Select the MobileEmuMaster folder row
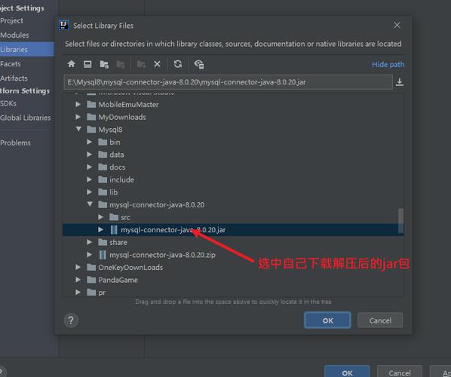This screenshot has height=377, width=451. [x=233, y=104]
